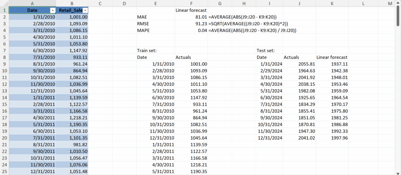Click the MAPE formula text cell
The image size is (401, 175).
coord(253,30)
